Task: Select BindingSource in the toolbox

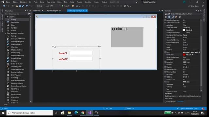Action: tap(16, 45)
